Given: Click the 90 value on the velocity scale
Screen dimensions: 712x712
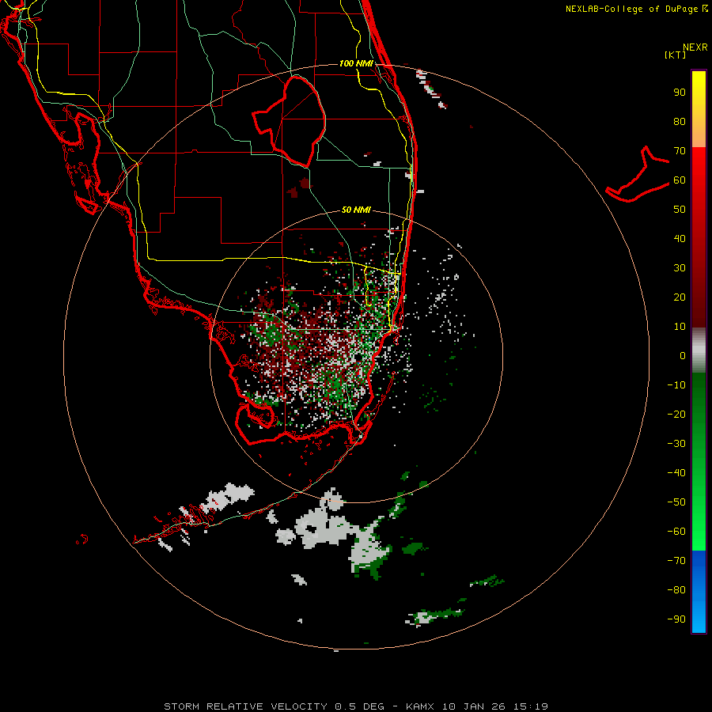Looking at the screenshot, I should point(680,93).
